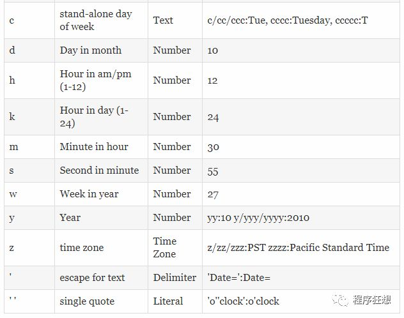Click the 程序狂想 watermark text

(x=372, y=299)
